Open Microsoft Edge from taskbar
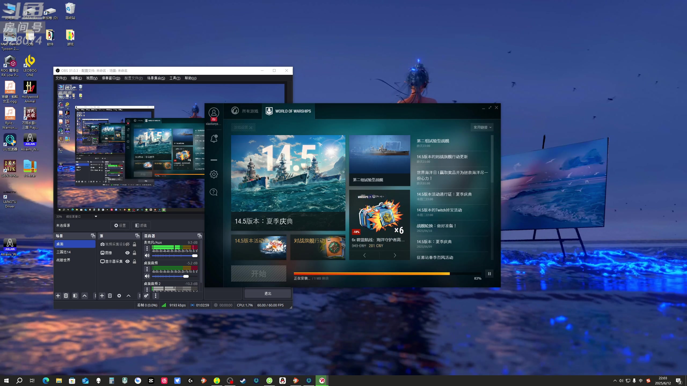The image size is (687, 386). (x=46, y=381)
